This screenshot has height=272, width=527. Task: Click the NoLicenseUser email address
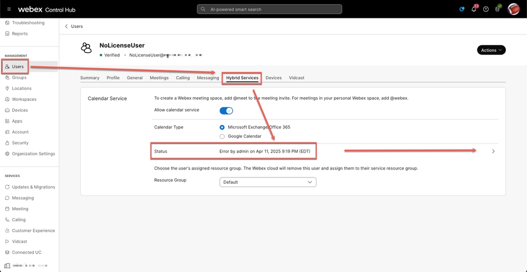[x=166, y=55]
